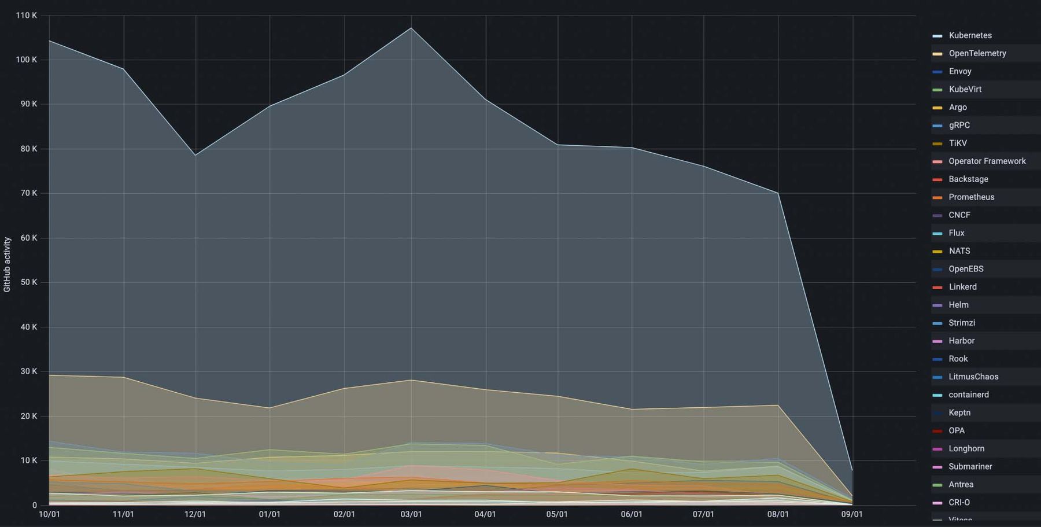Click the Operator Framework legend label
Image resolution: width=1041 pixels, height=527 pixels.
coord(987,161)
